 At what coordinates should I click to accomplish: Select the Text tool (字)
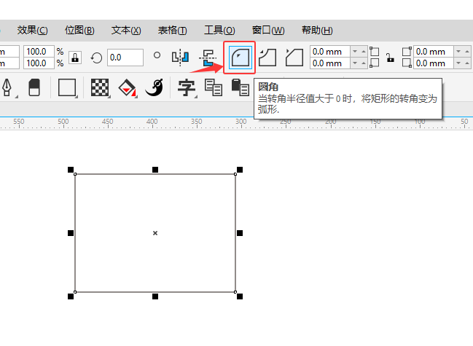(187, 87)
